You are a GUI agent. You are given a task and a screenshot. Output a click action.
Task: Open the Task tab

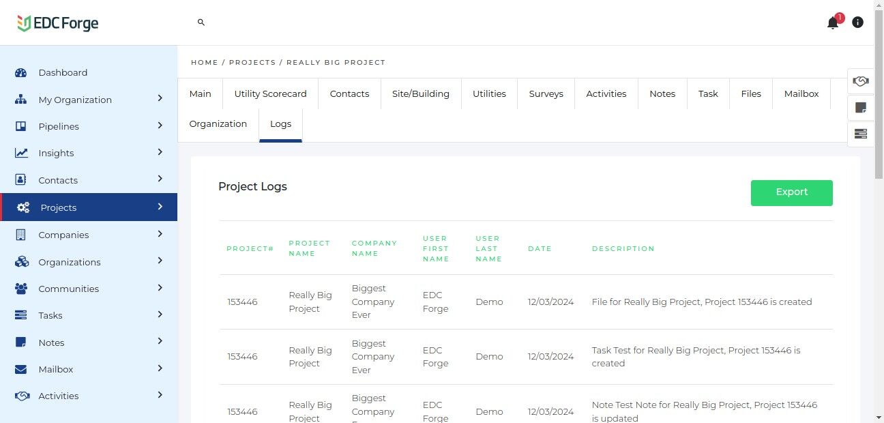[708, 93]
